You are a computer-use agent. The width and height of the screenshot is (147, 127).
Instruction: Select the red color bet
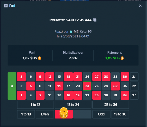(x=64, y=114)
